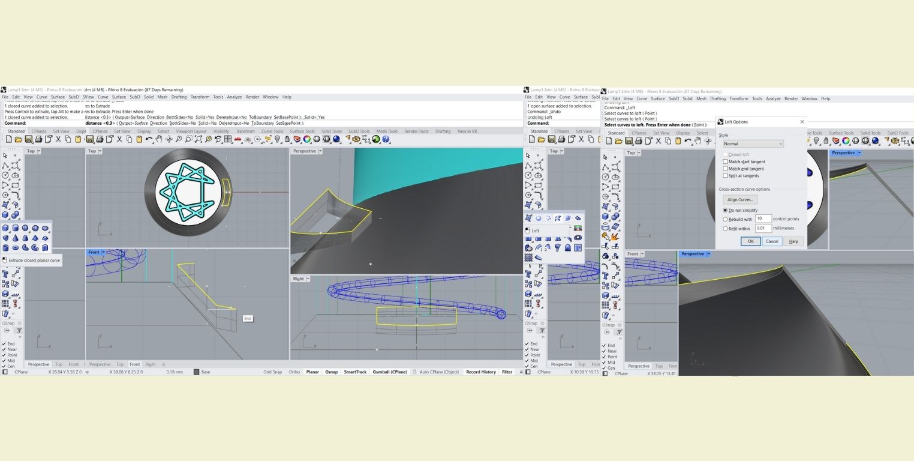Select the Torus tool in solid flyout

click(16, 248)
